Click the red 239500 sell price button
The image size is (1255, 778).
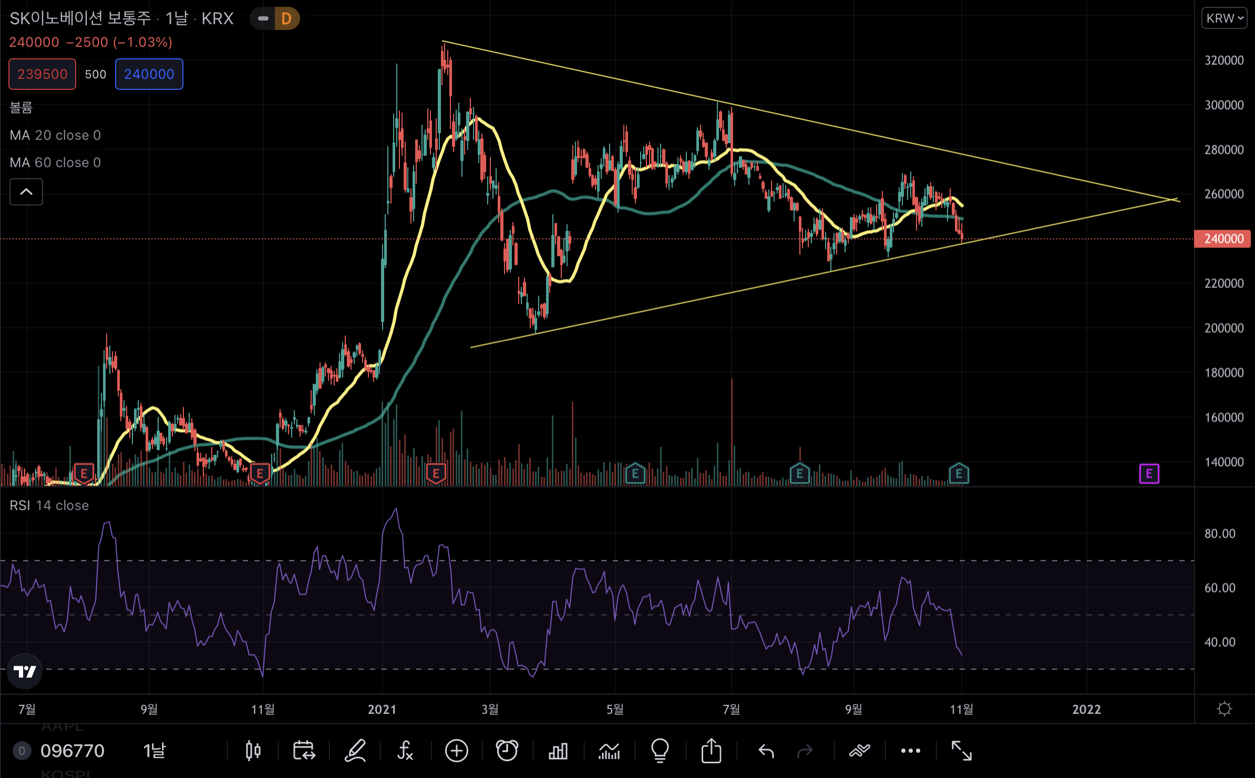point(43,74)
